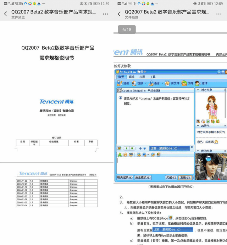Viewport: 227px width, 245px height.
Task: Click the 聊天记录(H) button
Action: tap(125, 178)
